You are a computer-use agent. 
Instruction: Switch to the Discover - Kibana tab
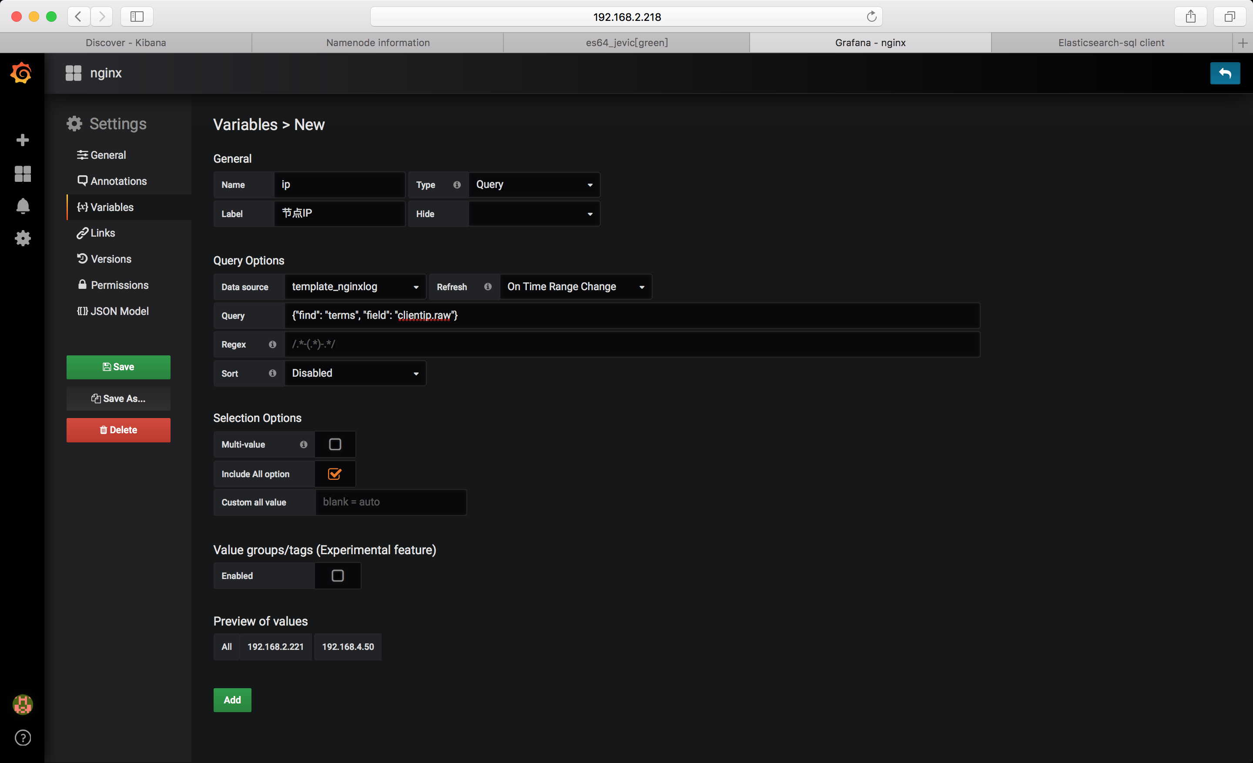pyautogui.click(x=126, y=43)
